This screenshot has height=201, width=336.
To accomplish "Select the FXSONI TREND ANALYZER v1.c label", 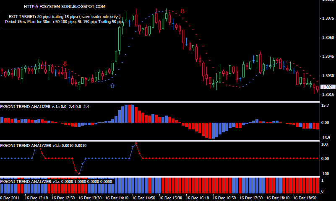I will pos(56,182).
